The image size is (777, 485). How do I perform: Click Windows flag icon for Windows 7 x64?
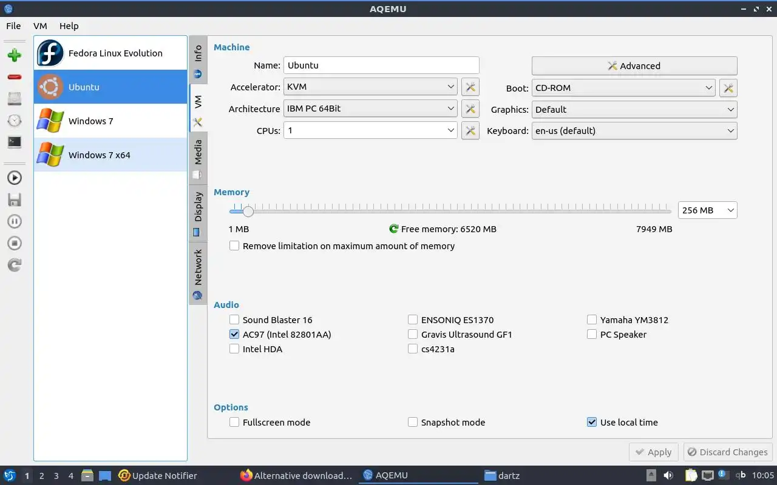pos(50,155)
